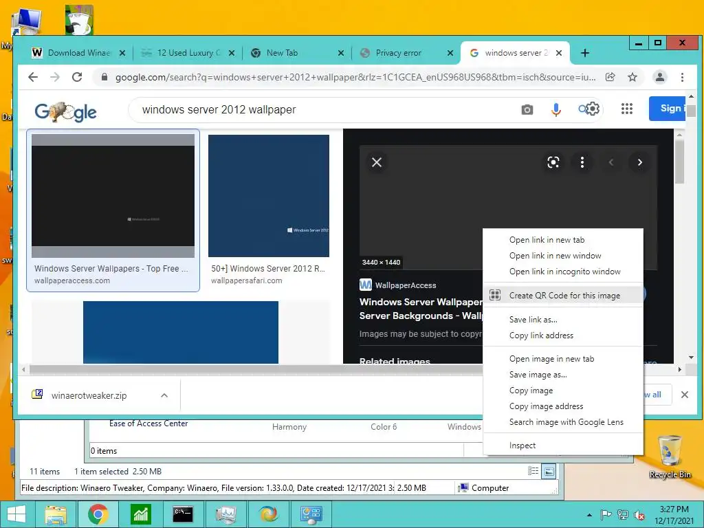Image resolution: width=704 pixels, height=528 pixels.
Task: Open preview image more options dots
Action: tap(582, 162)
